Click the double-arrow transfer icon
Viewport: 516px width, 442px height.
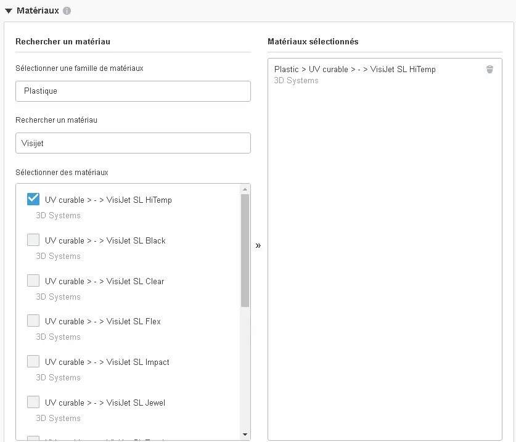(x=258, y=245)
